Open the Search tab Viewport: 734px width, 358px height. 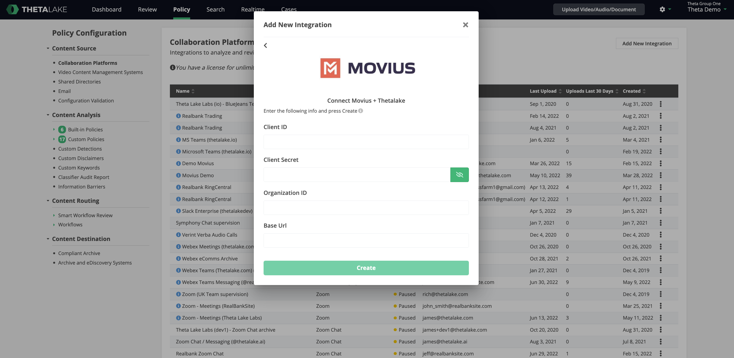click(215, 9)
